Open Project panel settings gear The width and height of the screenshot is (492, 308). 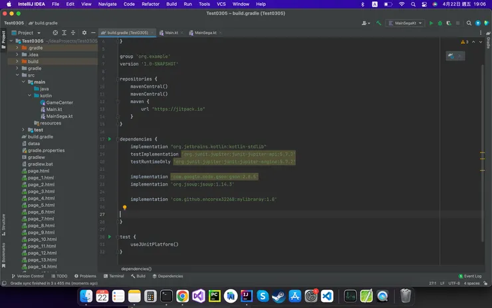(84, 33)
